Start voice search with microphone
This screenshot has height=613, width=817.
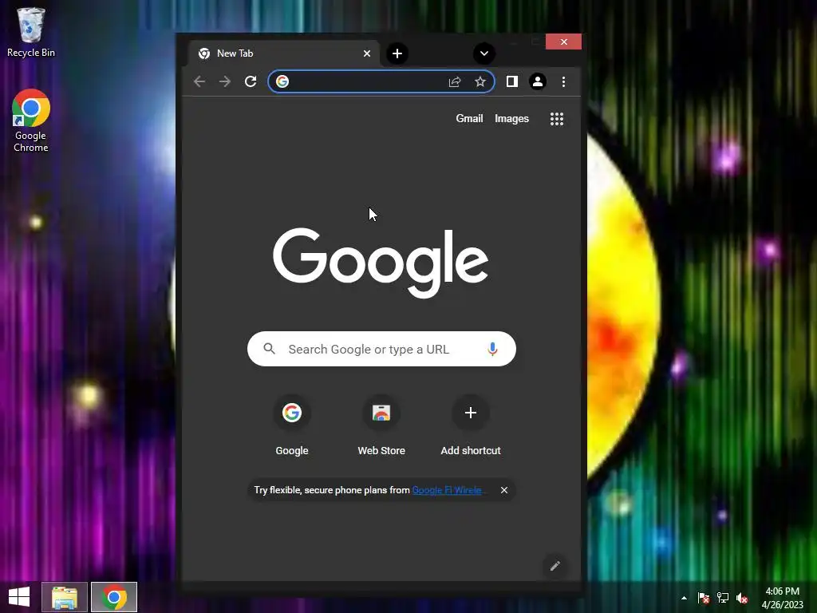(492, 349)
